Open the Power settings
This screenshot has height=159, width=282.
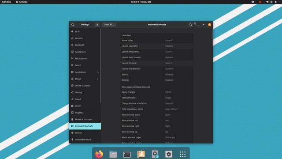pyautogui.click(x=85, y=106)
